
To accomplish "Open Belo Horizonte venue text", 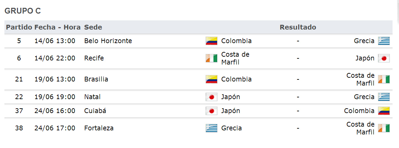I will tap(108, 41).
